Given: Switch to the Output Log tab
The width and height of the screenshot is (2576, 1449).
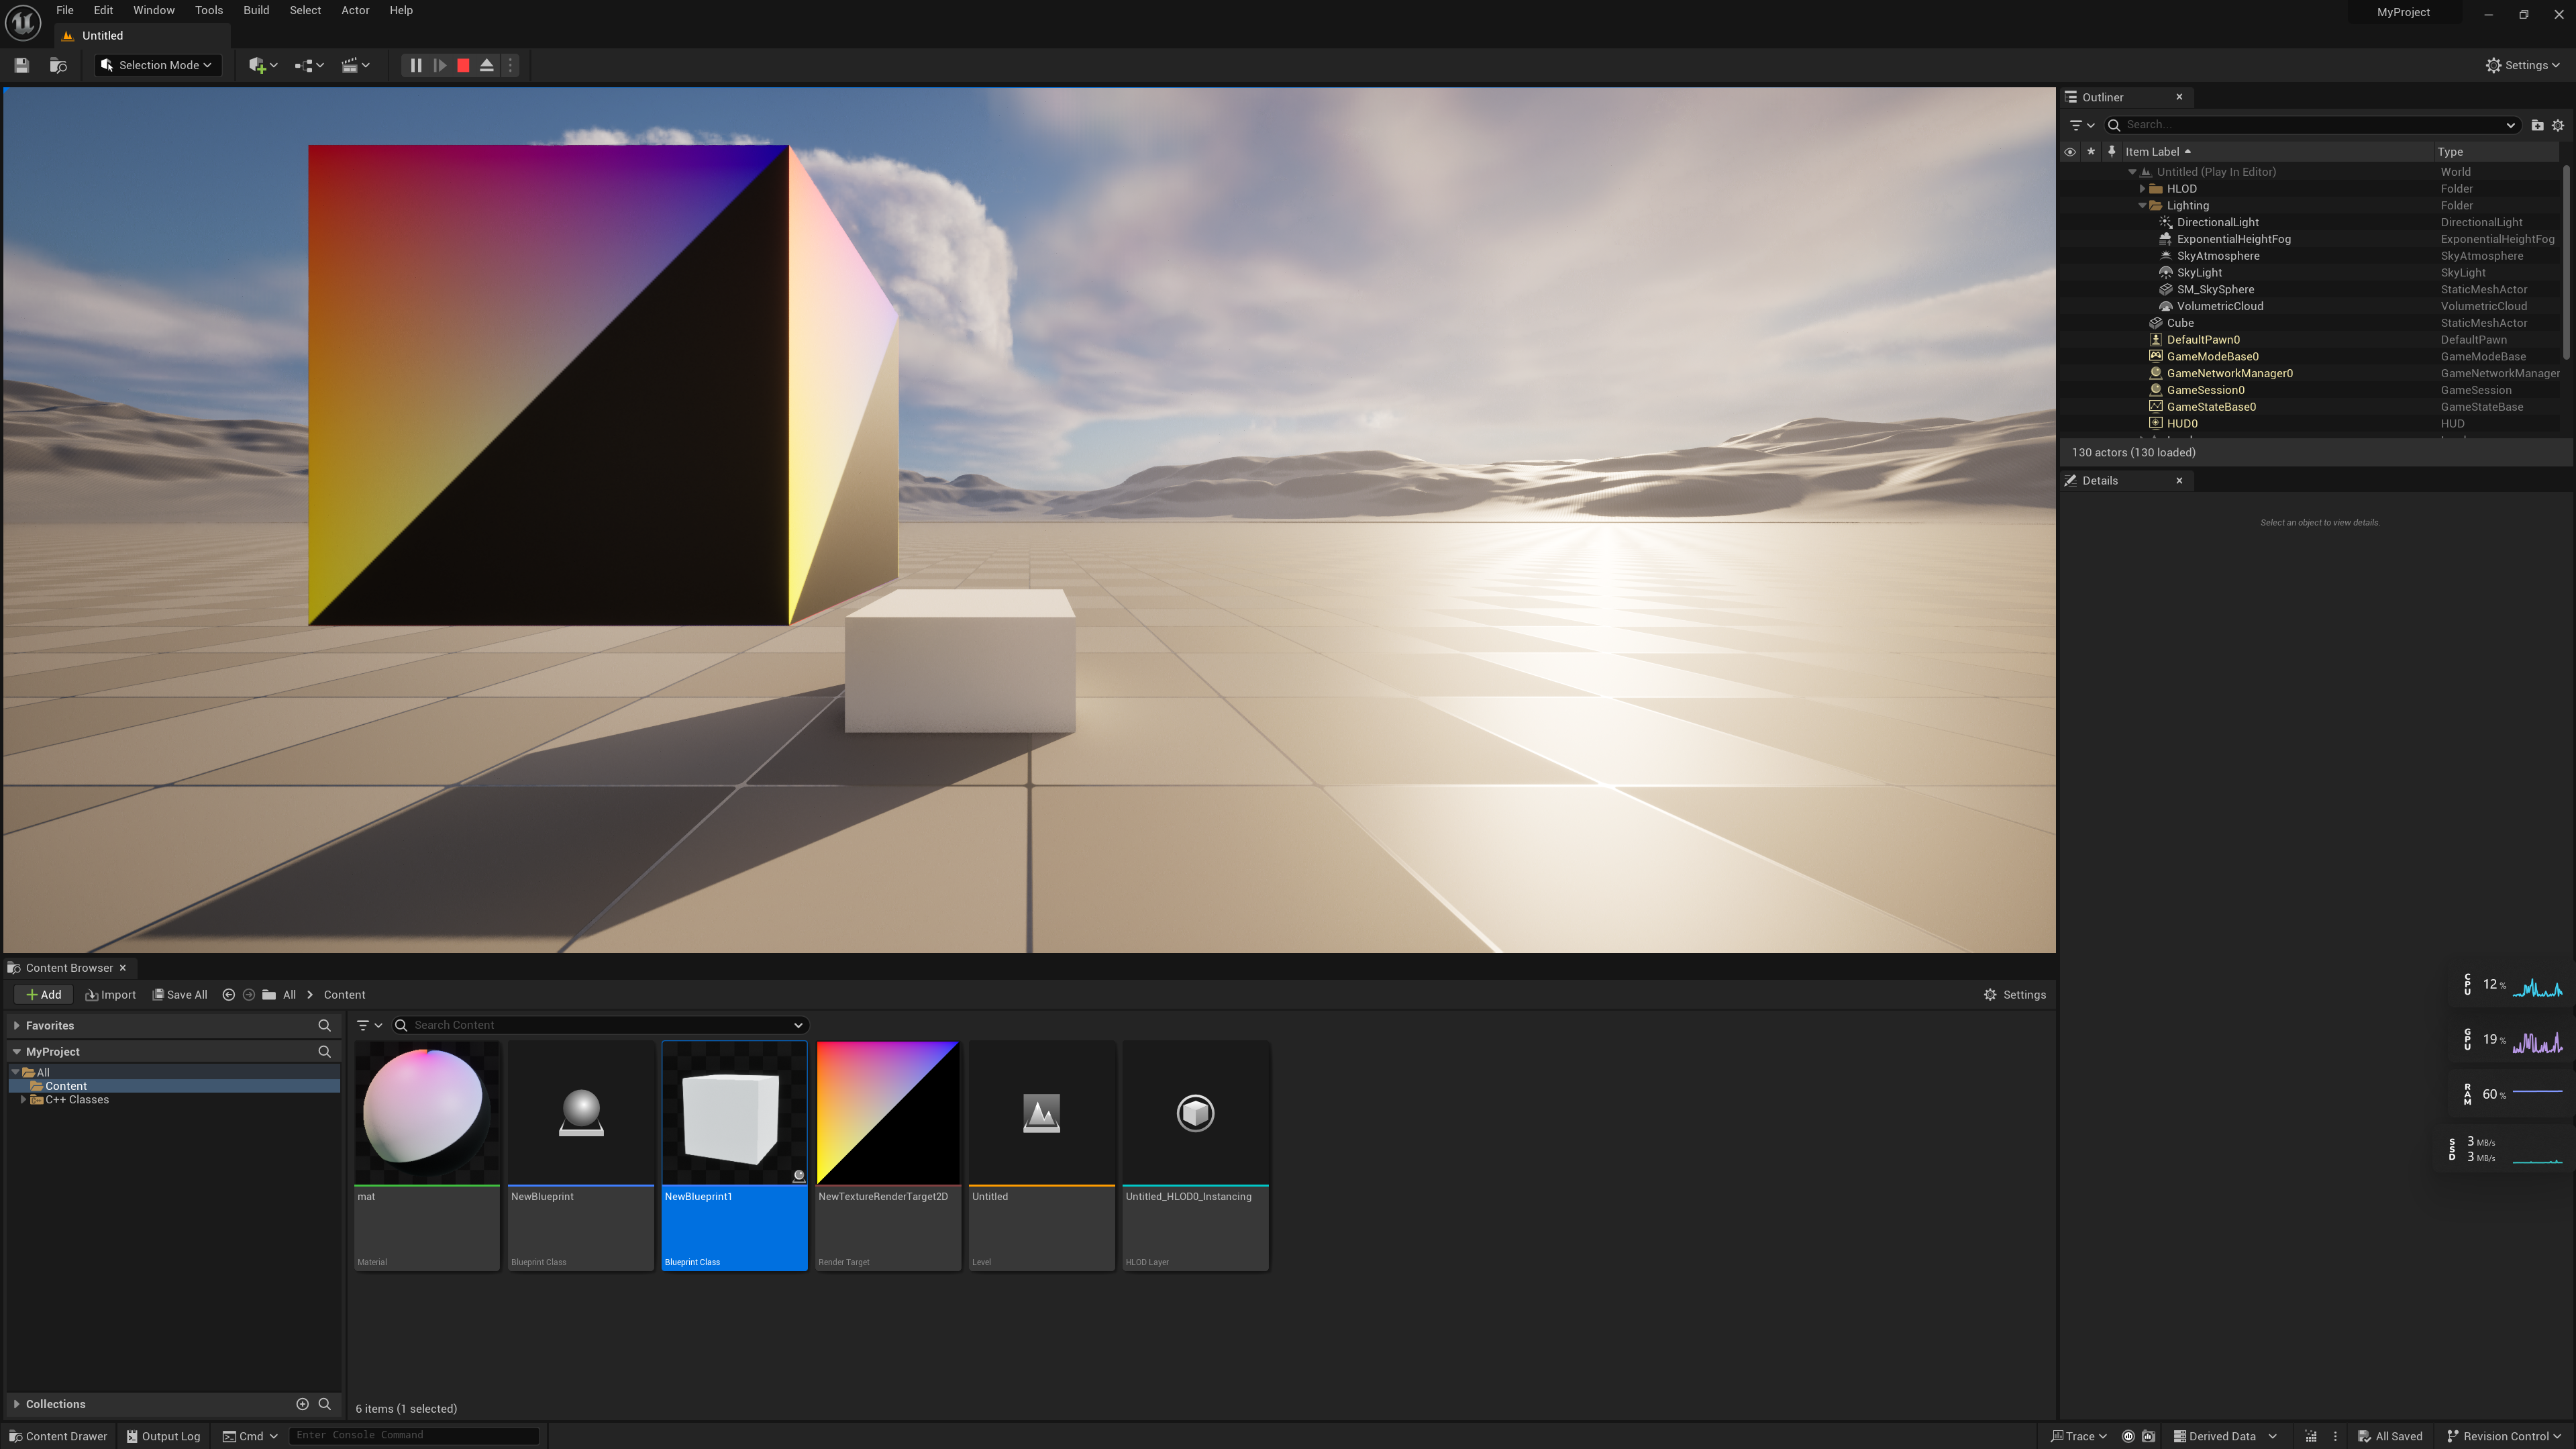Looking at the screenshot, I should (163, 1436).
